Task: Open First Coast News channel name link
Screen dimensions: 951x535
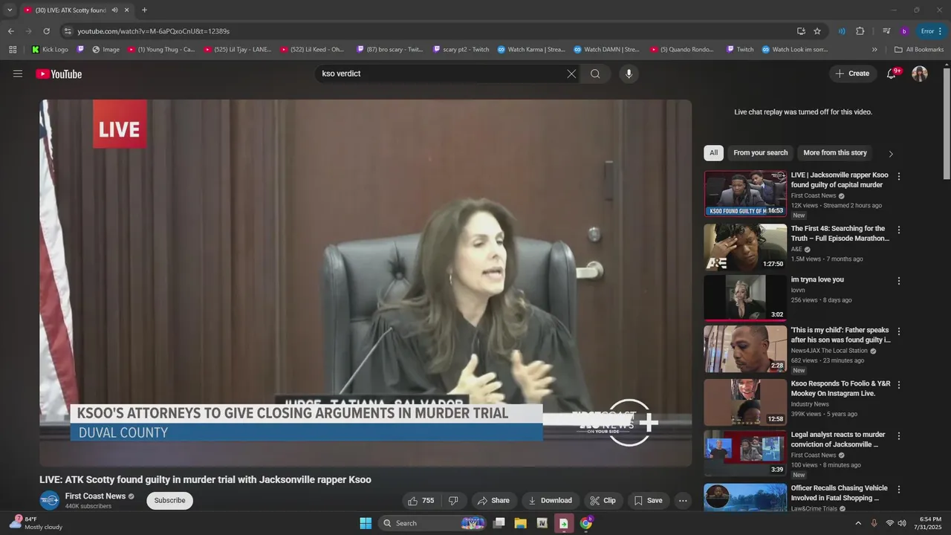Action: pyautogui.click(x=95, y=496)
